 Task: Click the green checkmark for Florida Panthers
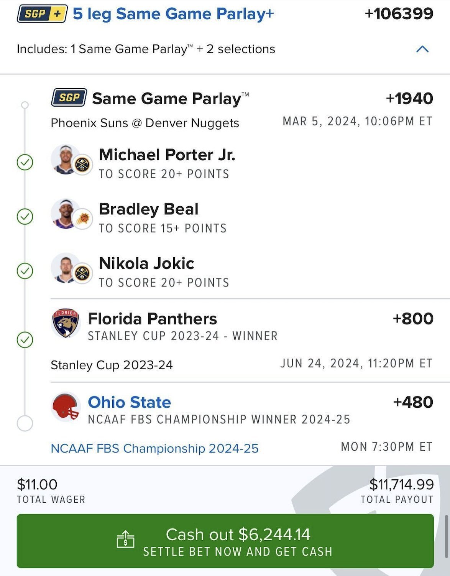click(25, 340)
